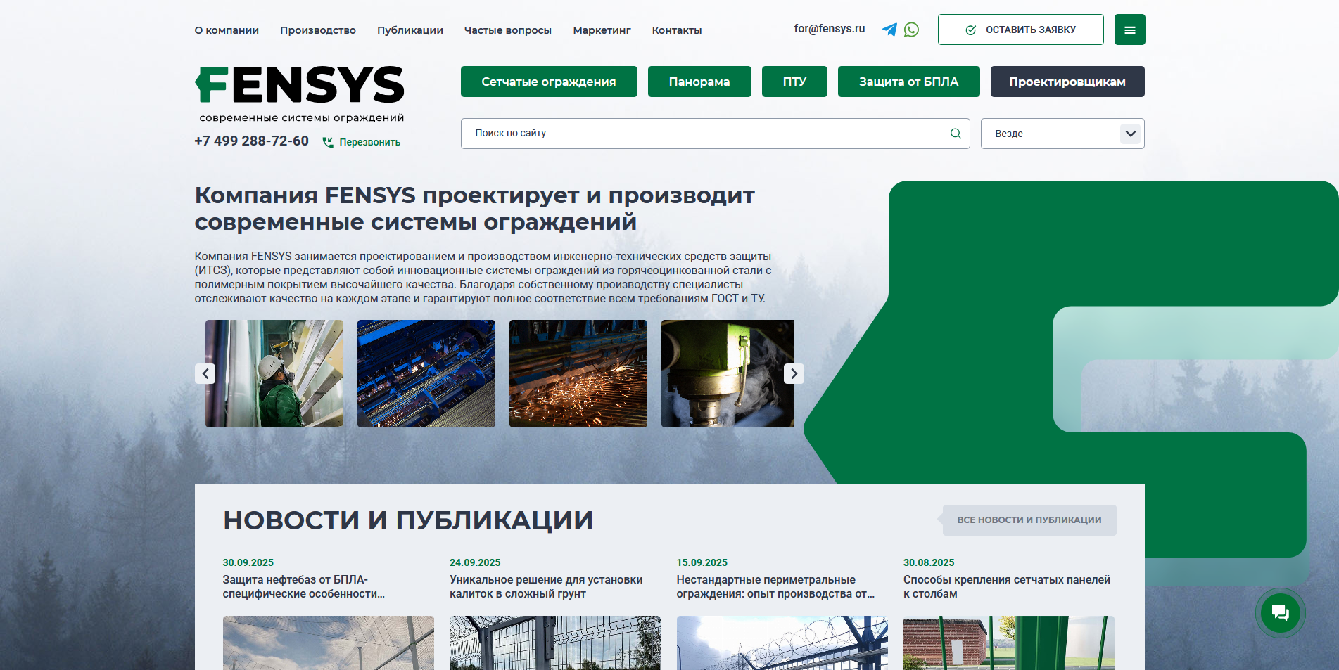Click the welding sparks carousel photo

578,373
